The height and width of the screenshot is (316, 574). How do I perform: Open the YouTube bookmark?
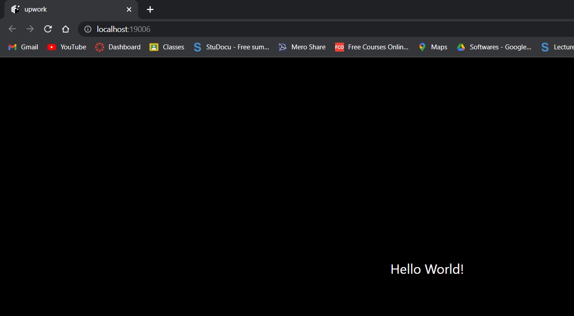pyautogui.click(x=67, y=47)
